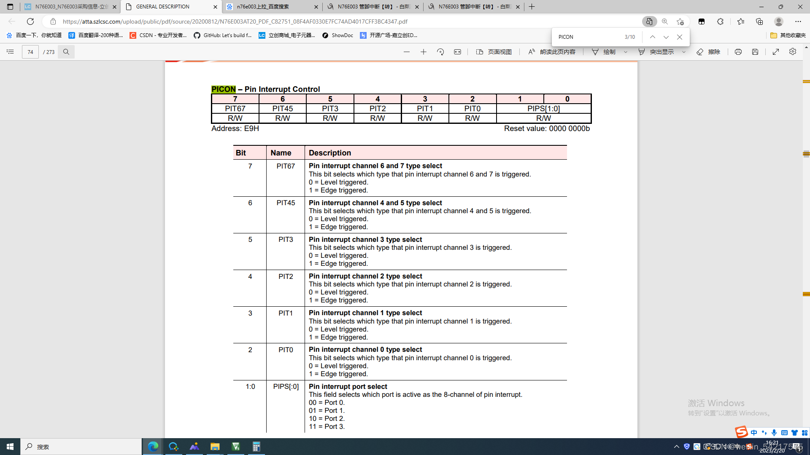Expand the Highlight (突出显示) options dropdown
This screenshot has width=810, height=455.
pyautogui.click(x=684, y=52)
